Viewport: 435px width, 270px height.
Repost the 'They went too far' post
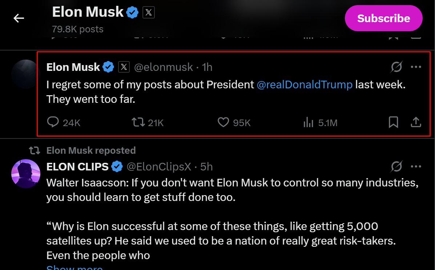pyautogui.click(x=138, y=122)
